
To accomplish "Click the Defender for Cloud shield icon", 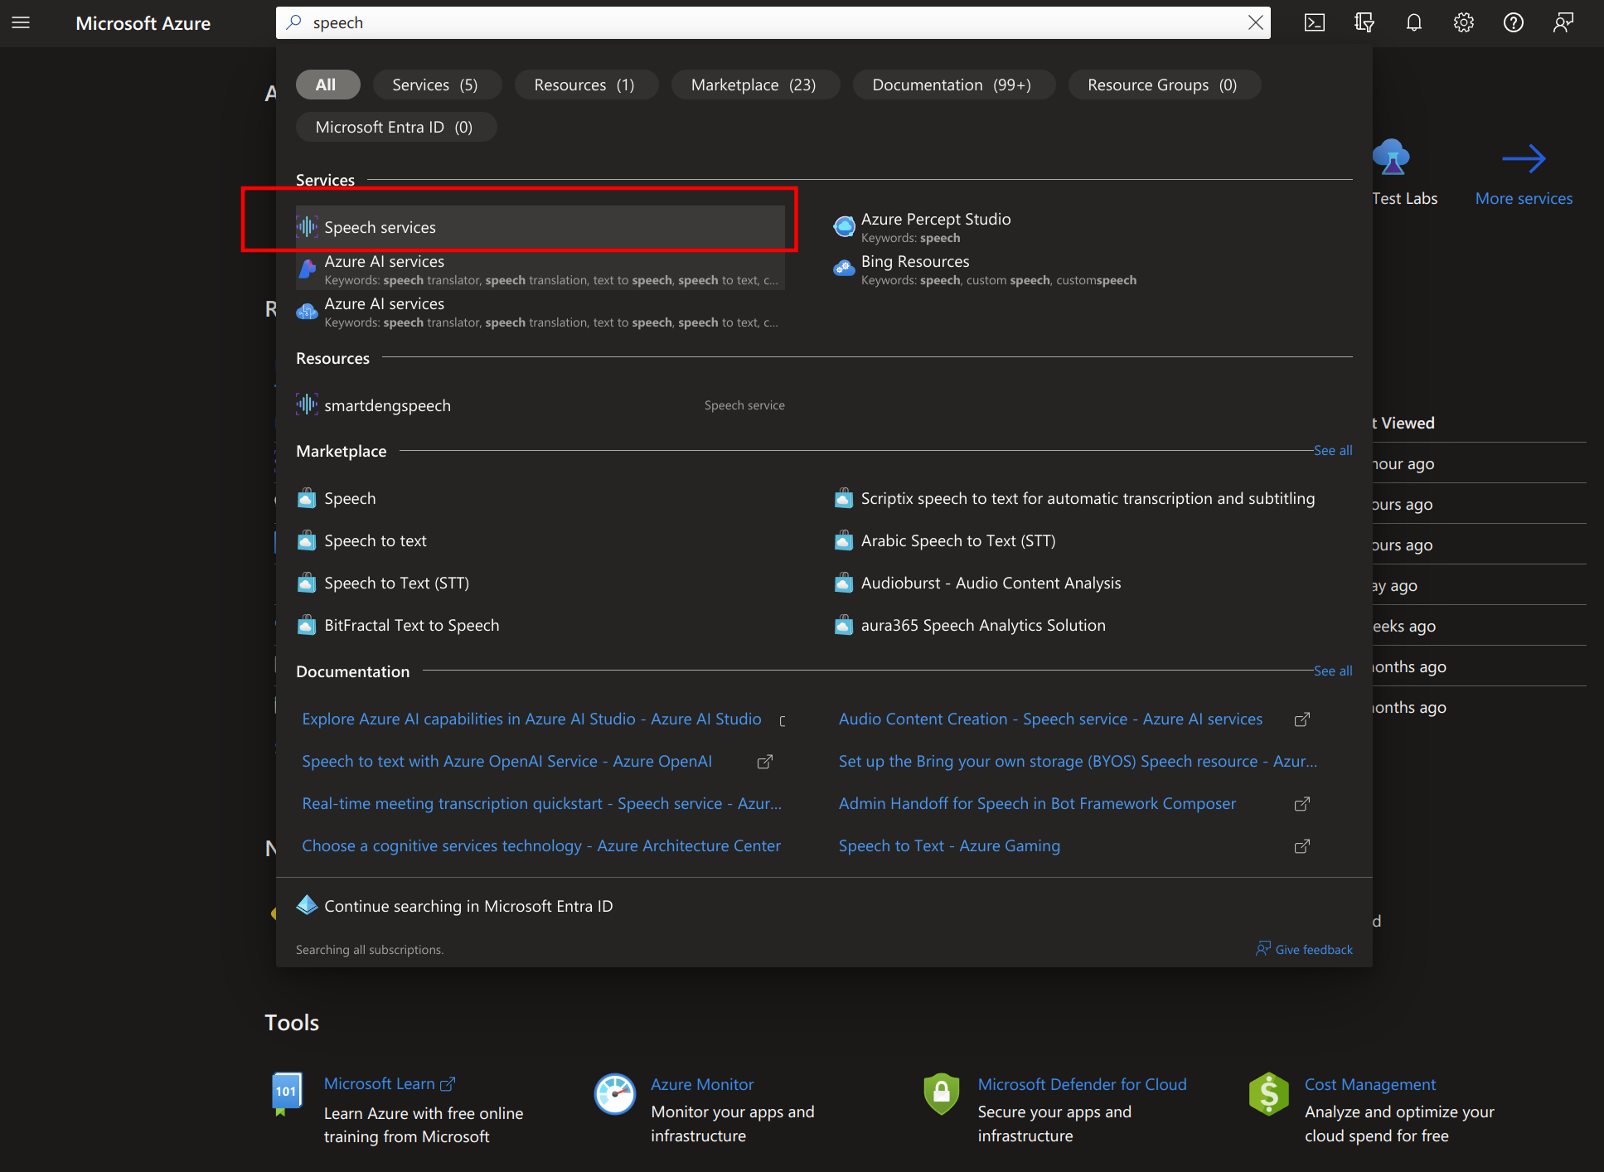I will (x=942, y=1094).
